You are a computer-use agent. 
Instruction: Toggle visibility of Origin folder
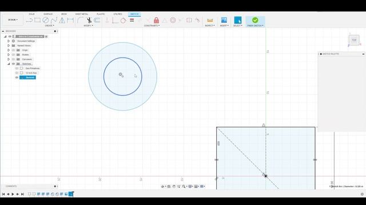tap(13, 50)
